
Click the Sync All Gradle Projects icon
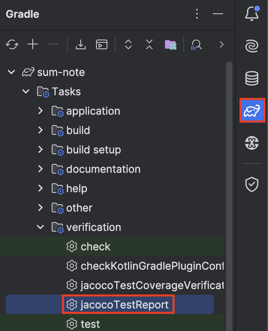click(12, 44)
